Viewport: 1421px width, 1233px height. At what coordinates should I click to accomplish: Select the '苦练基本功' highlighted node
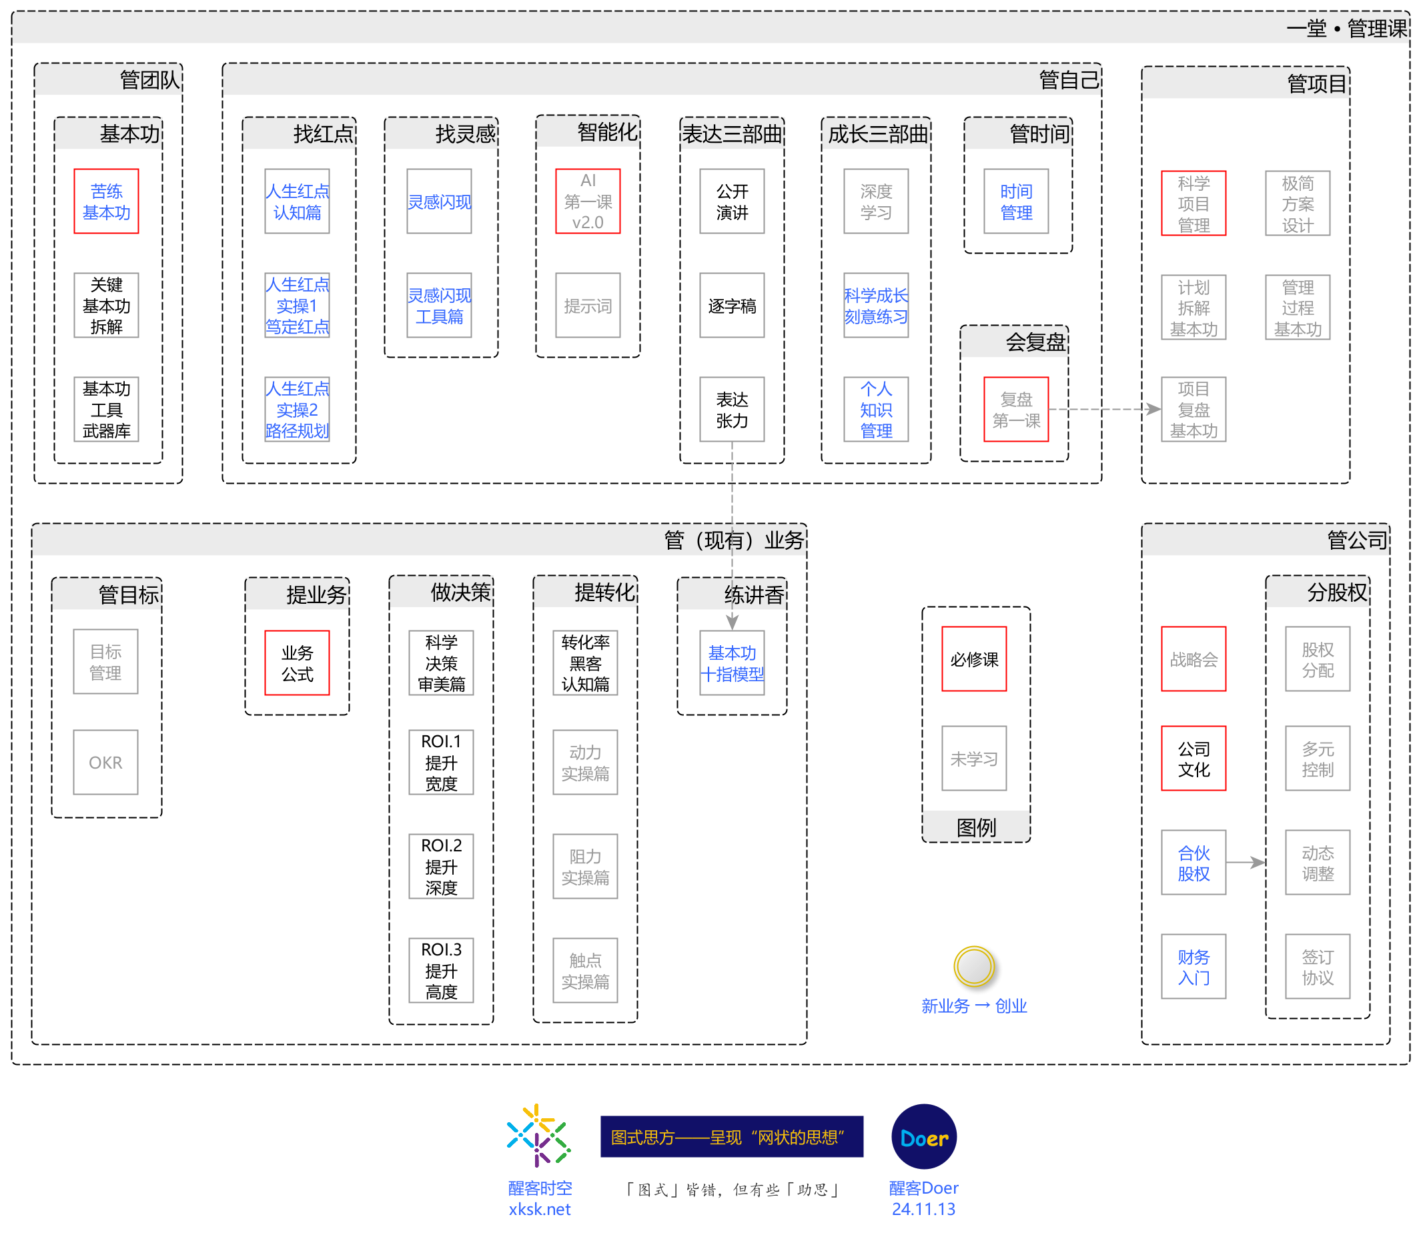point(107,201)
